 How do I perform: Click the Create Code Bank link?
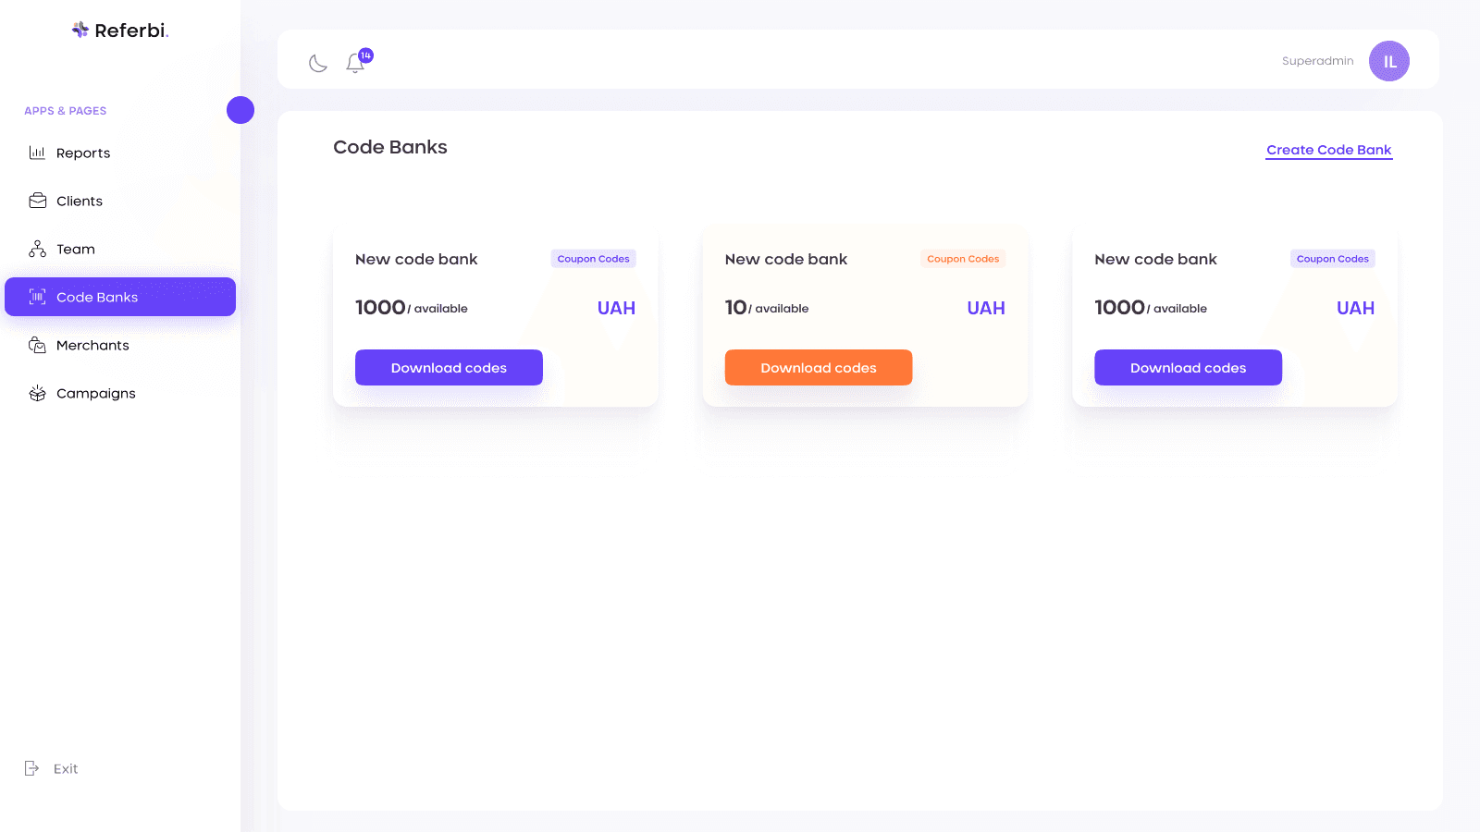[1328, 149]
